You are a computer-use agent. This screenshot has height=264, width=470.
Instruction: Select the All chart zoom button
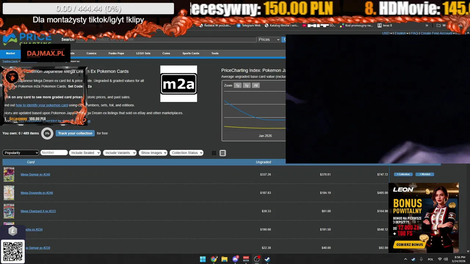pos(256,85)
